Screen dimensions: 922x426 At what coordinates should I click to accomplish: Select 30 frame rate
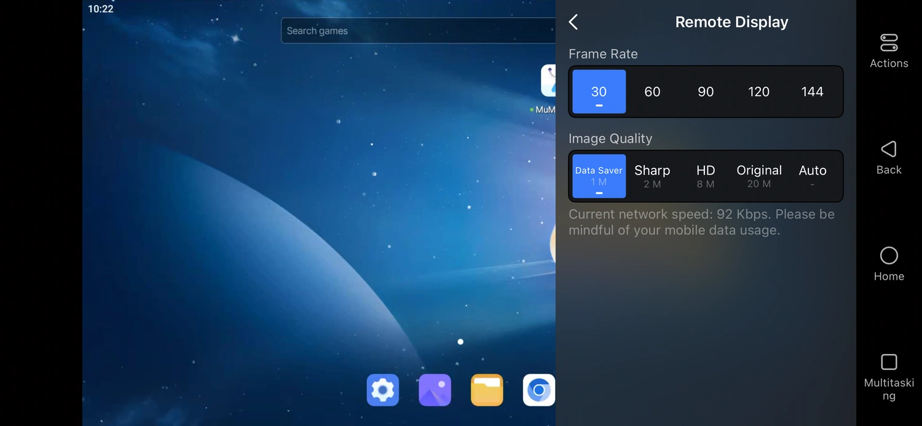(599, 92)
